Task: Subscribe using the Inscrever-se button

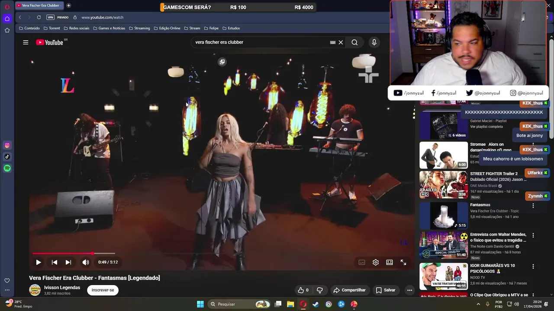Action: coord(103,290)
